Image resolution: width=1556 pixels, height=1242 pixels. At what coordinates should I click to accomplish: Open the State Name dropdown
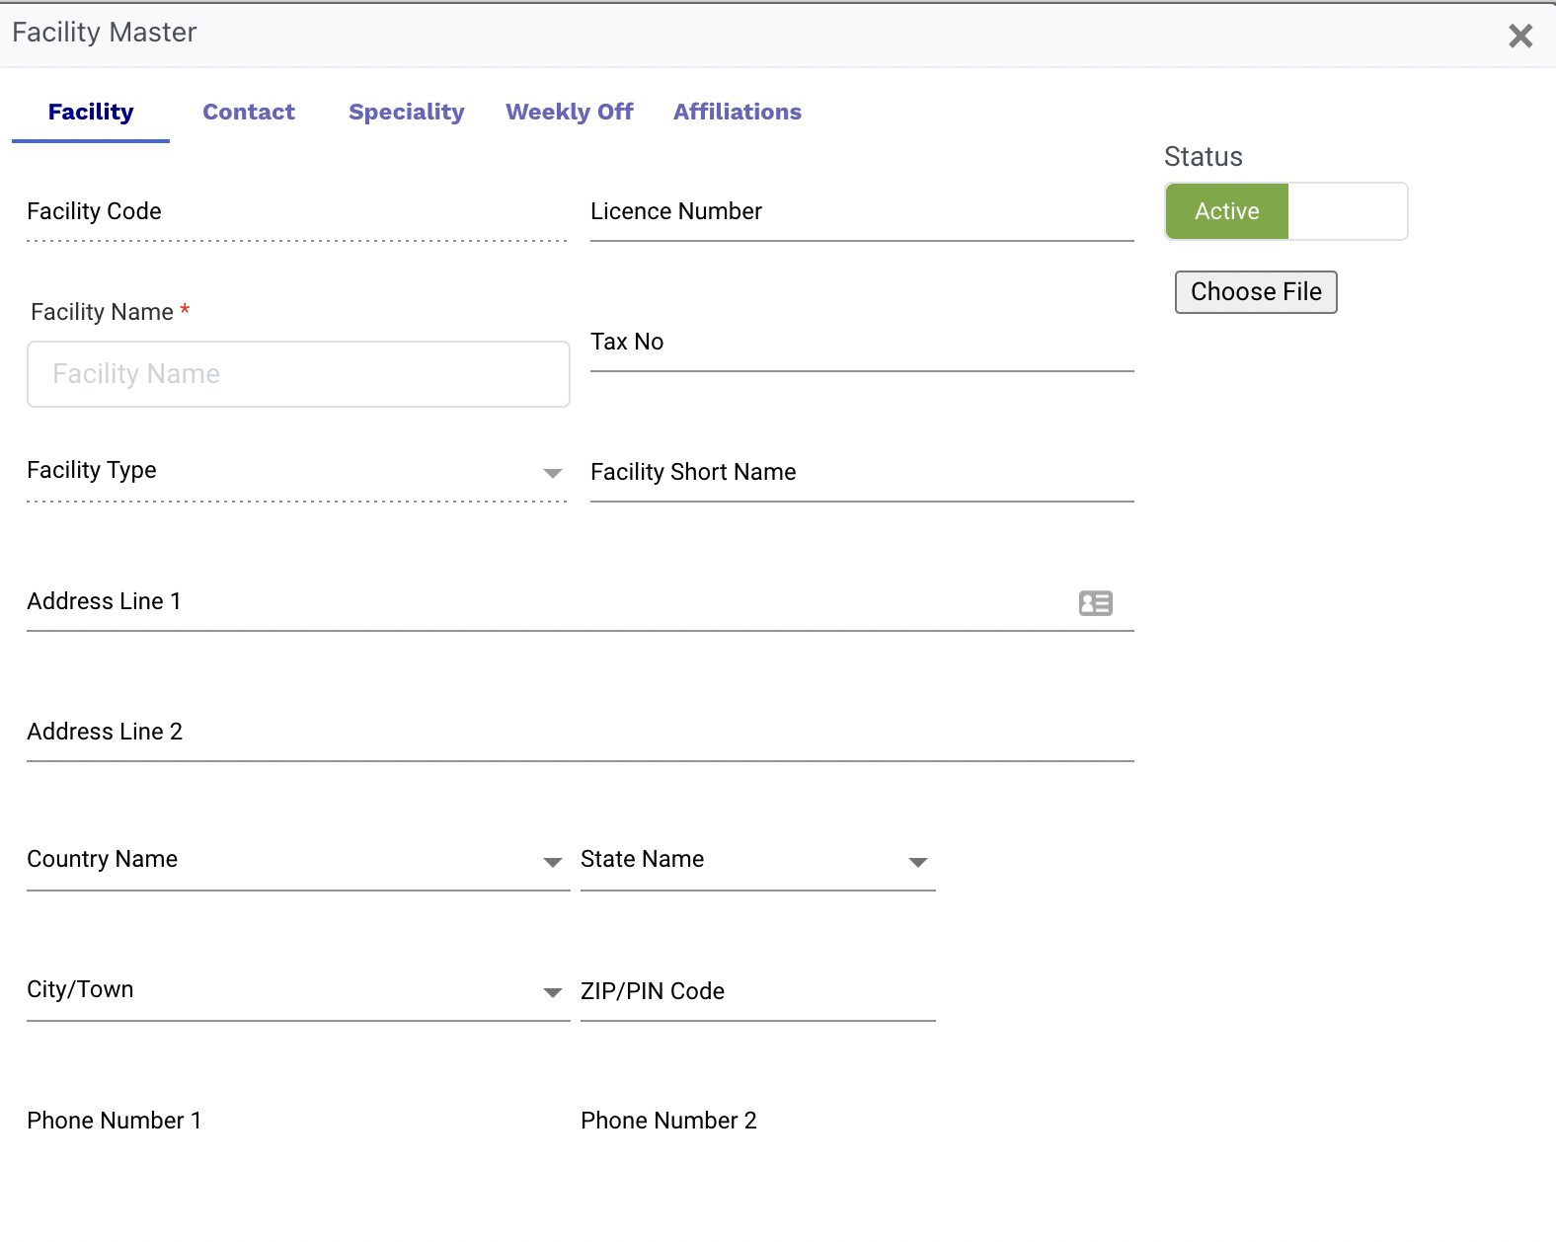(917, 862)
